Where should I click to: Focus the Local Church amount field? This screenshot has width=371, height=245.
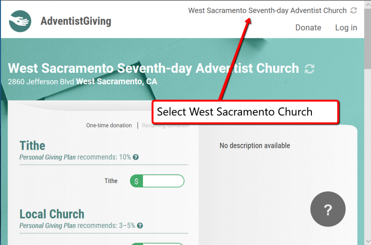pyautogui.click(x=163, y=244)
